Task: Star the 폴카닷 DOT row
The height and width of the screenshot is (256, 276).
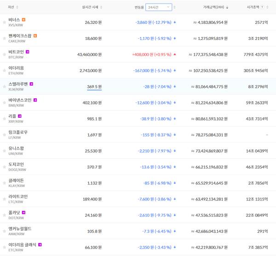Action: coord(5,215)
